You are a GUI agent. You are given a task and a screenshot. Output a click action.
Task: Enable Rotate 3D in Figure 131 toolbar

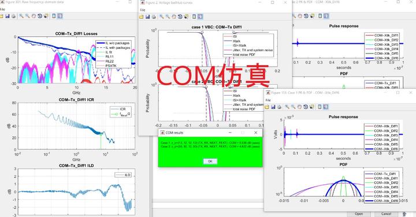click(x=306, y=107)
